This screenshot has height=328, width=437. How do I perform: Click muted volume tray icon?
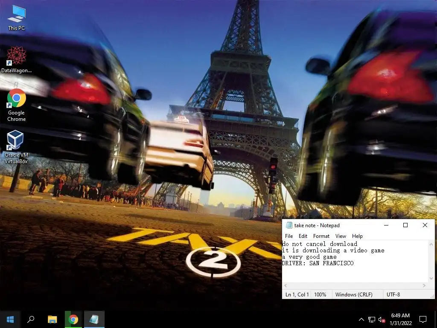click(382, 319)
